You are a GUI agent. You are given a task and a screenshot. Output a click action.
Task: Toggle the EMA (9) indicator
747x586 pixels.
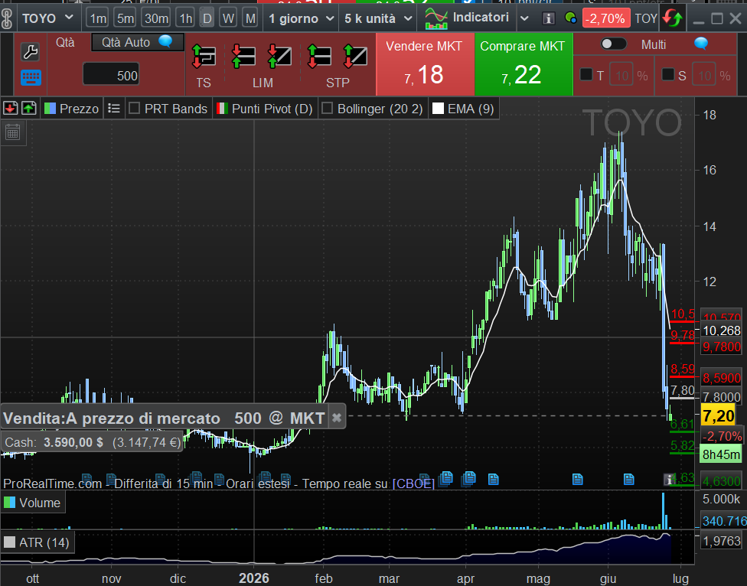(463, 109)
